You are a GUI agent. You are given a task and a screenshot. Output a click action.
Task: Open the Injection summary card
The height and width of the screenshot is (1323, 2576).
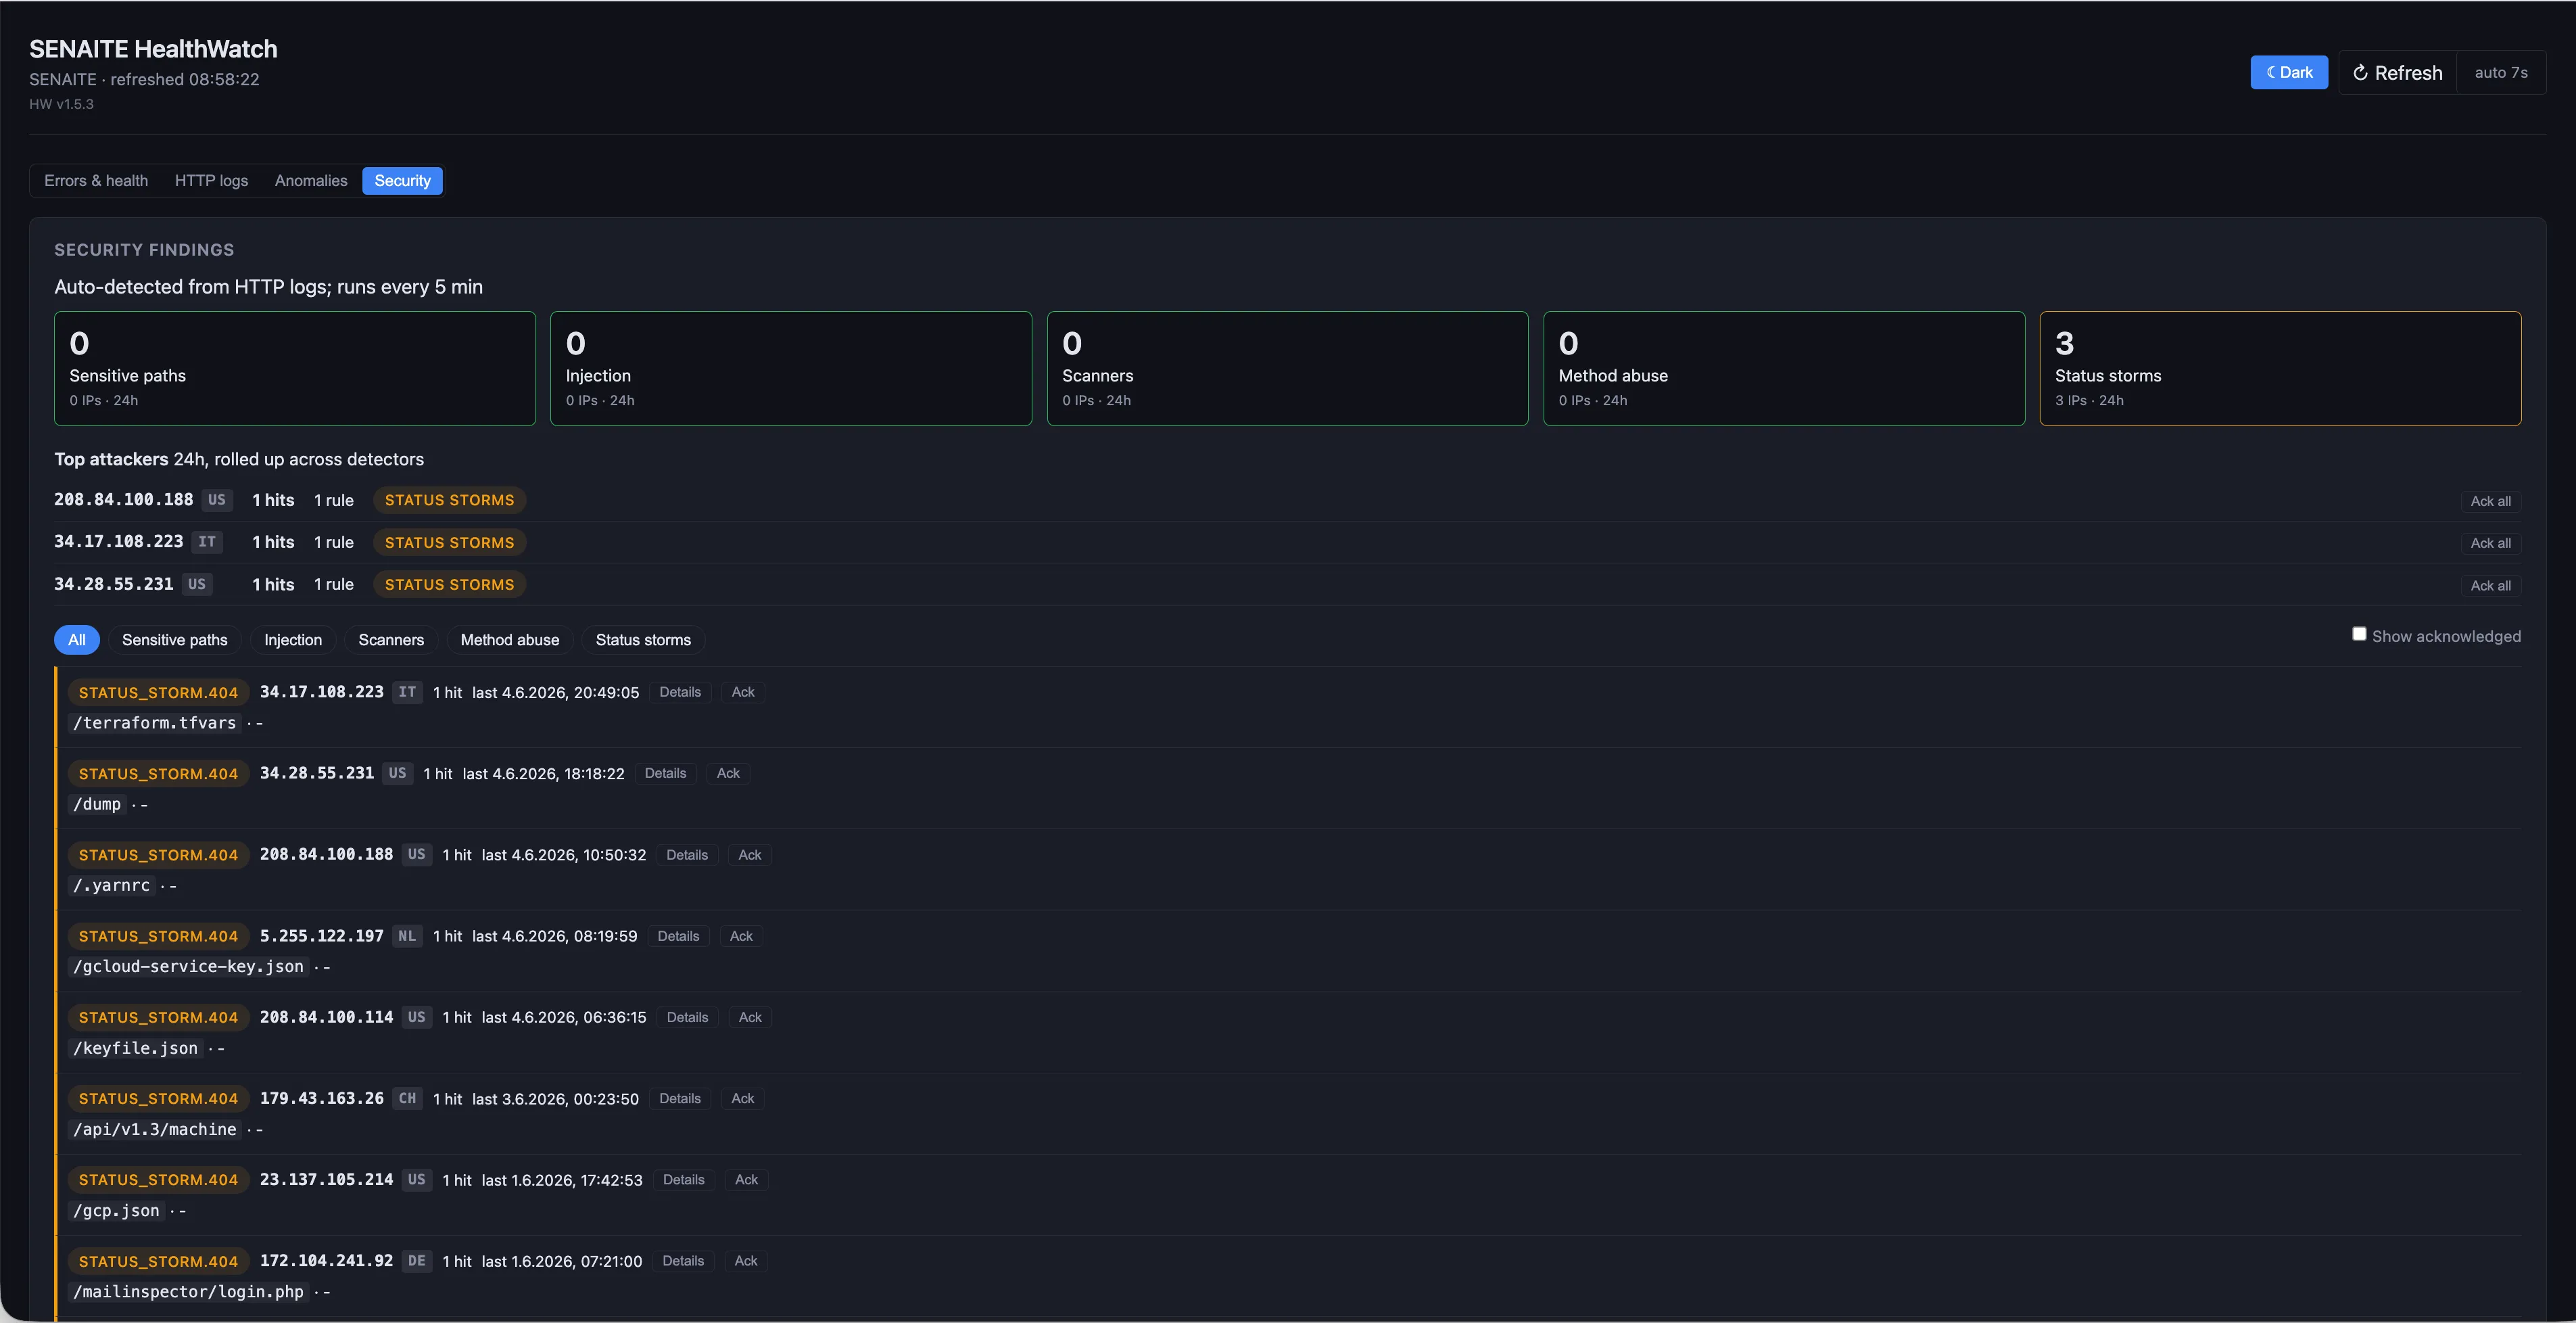pos(791,368)
